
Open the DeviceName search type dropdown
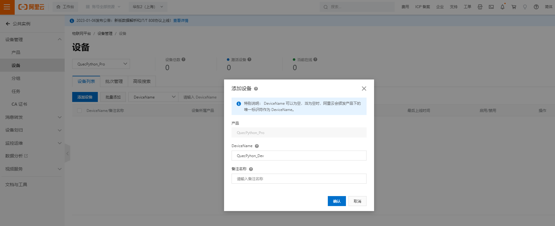coord(153,97)
